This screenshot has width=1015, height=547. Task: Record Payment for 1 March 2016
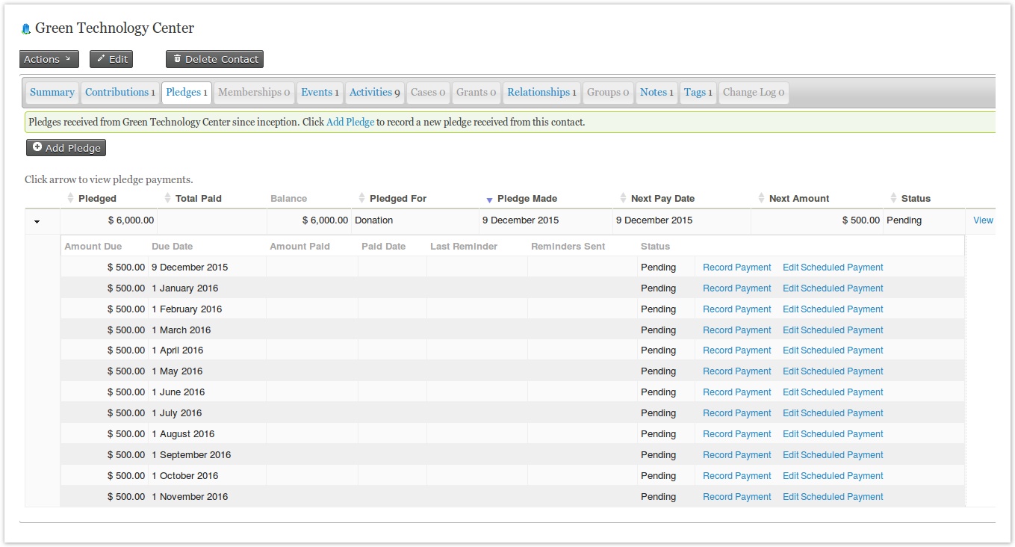coord(736,330)
